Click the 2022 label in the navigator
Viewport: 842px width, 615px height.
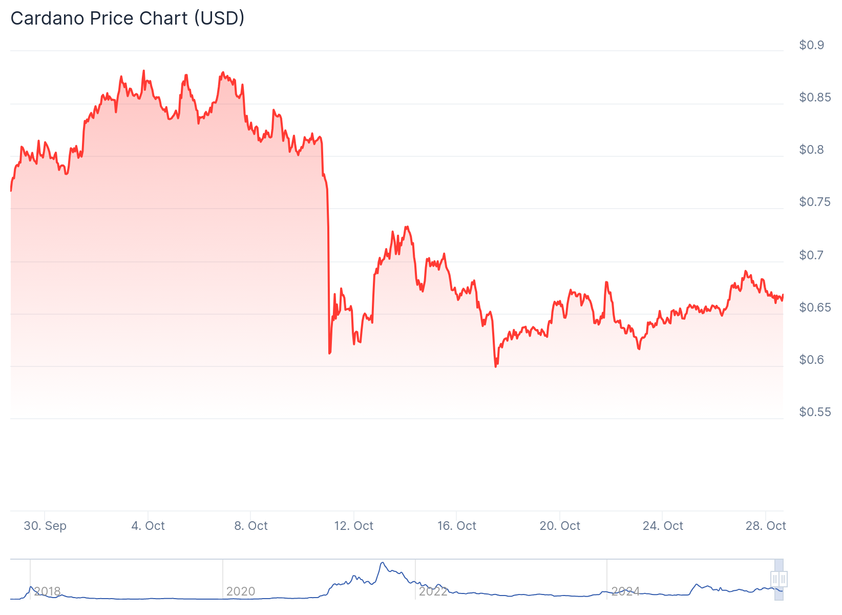(x=433, y=591)
